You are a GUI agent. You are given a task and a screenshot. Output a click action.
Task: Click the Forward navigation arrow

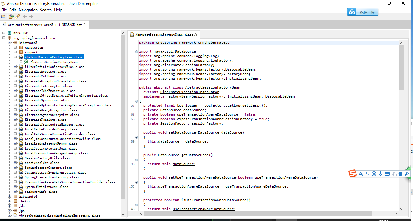(31, 17)
